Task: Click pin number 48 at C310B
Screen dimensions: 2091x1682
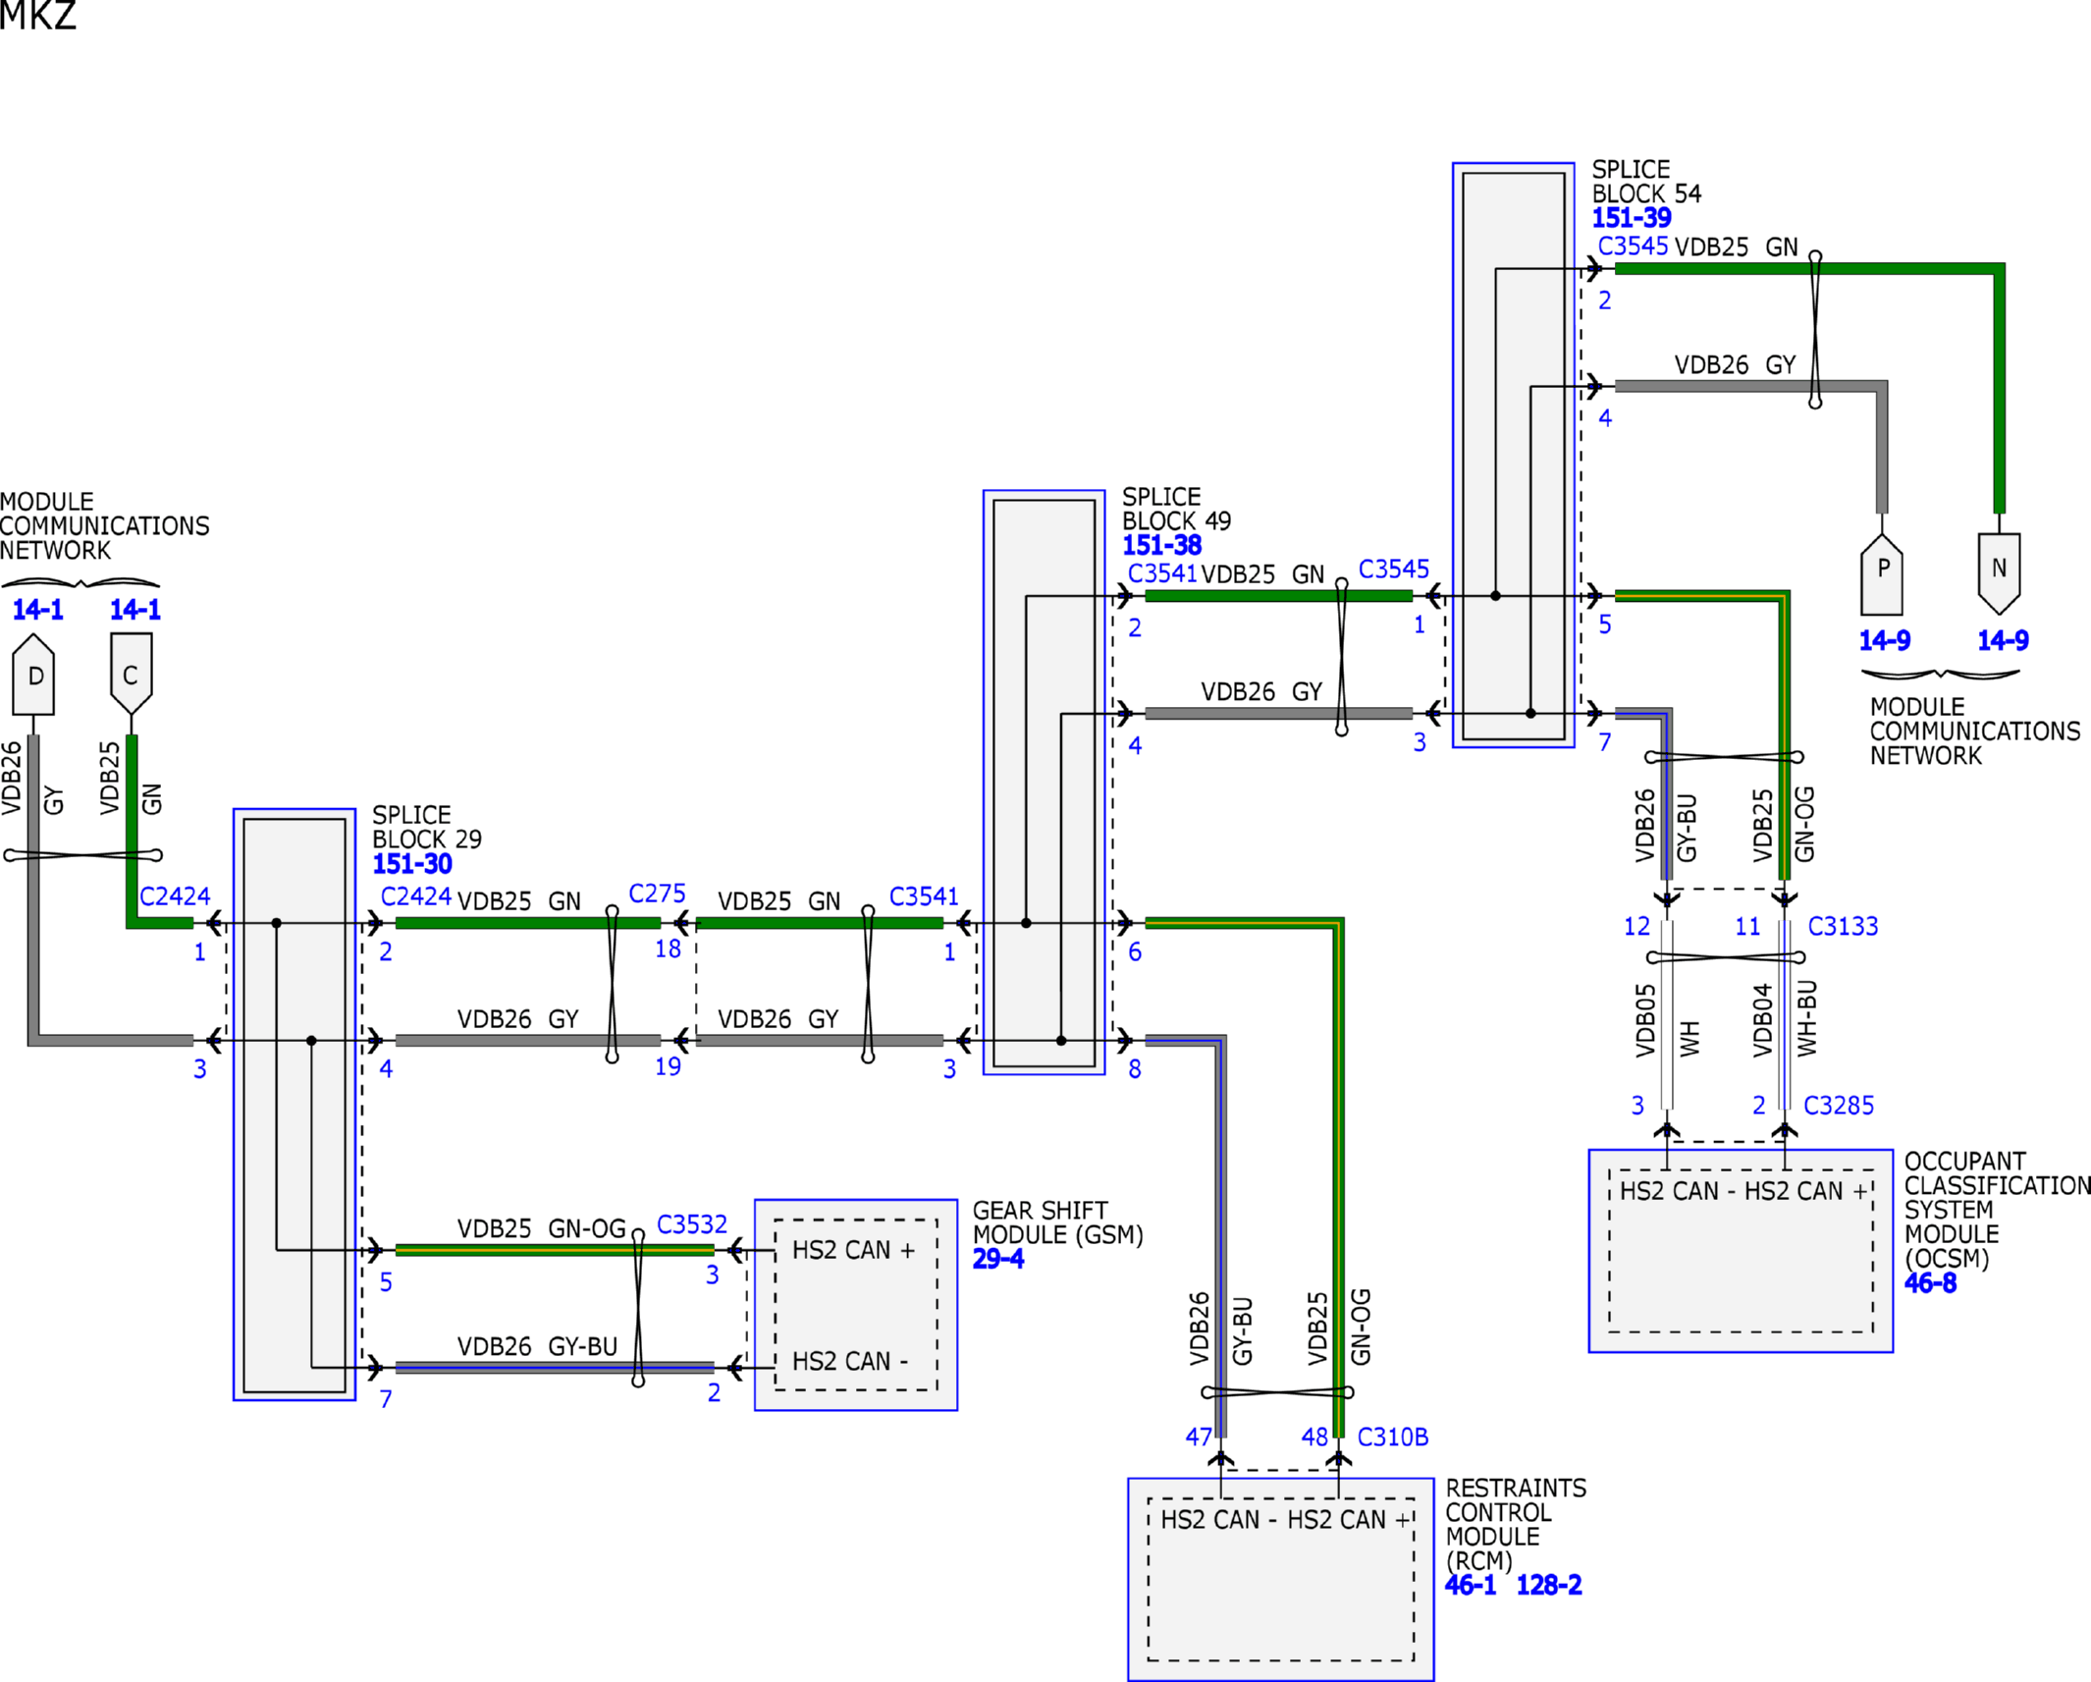Action: (x=1314, y=1438)
